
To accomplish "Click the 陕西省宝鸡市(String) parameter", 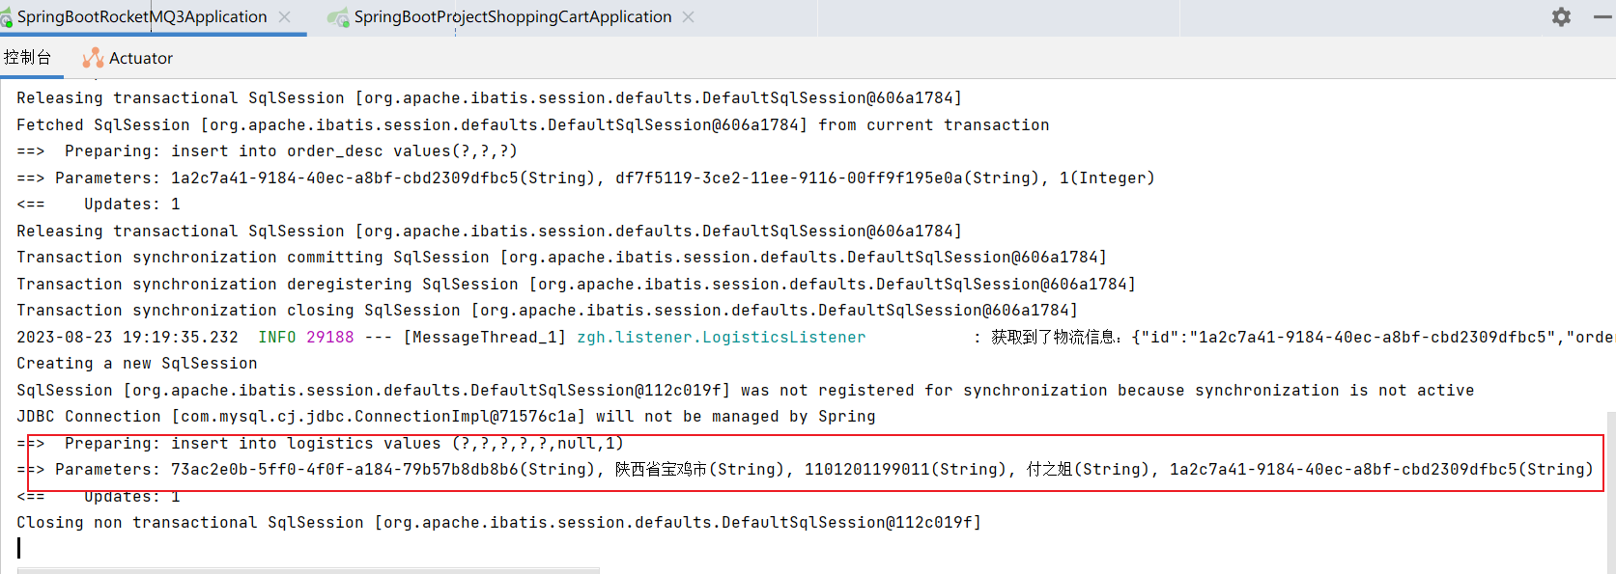I will (700, 470).
